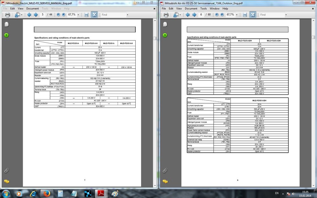The image size is (317, 198).
Task: Open zoom level dropdown in left window
Action: tap(78, 15)
